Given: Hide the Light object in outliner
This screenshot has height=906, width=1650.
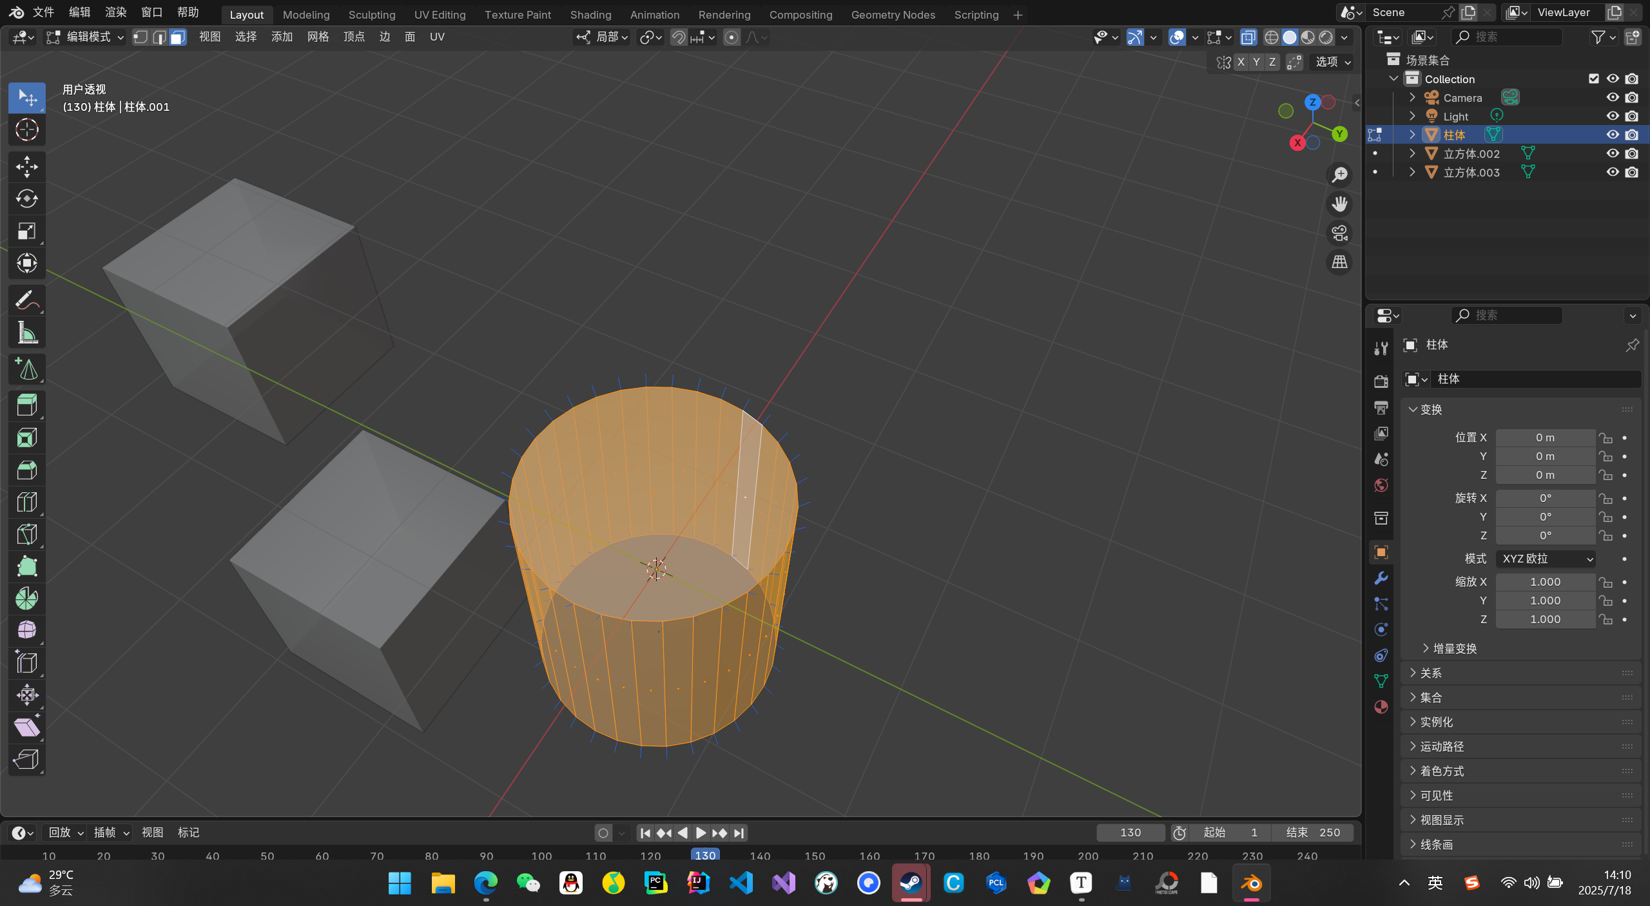Looking at the screenshot, I should click(1612, 116).
